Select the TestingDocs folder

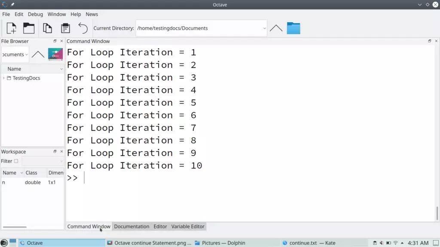pos(26,78)
